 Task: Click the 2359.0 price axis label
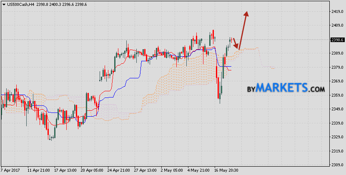coord(337,95)
